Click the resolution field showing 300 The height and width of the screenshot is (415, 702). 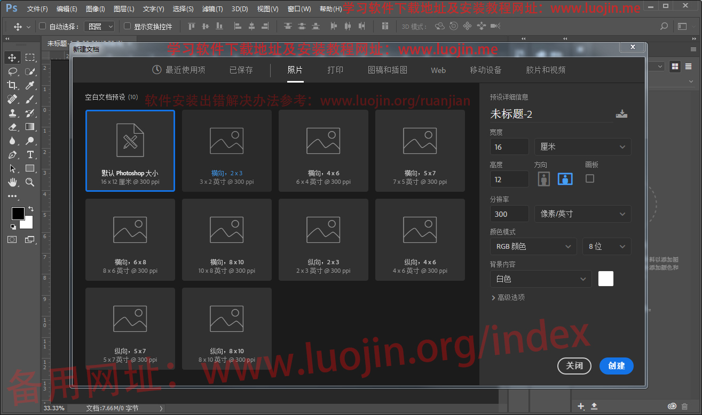click(x=509, y=214)
